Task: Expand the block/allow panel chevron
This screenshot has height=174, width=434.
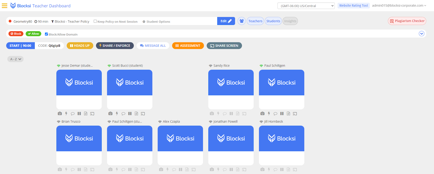Action: click(422, 34)
